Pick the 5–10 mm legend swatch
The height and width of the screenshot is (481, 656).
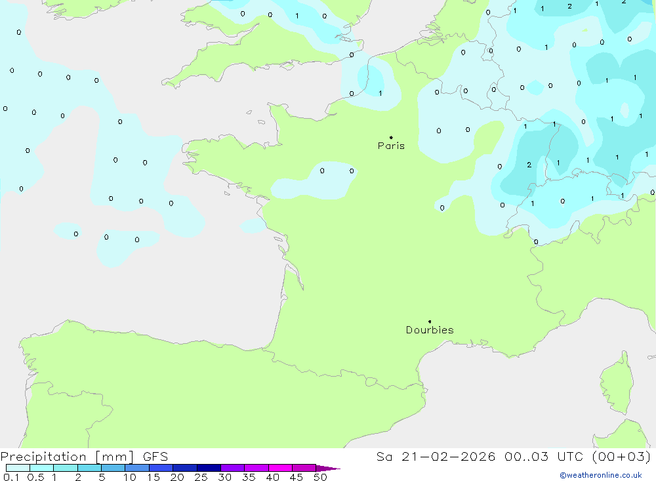(113, 468)
